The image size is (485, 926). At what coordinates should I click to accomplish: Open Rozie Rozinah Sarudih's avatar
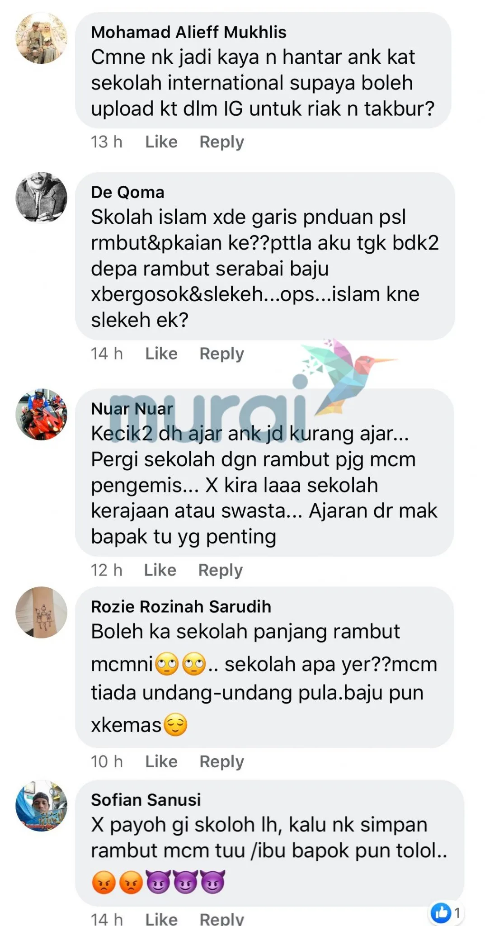42,612
